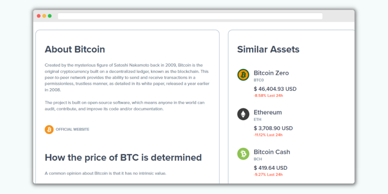The width and height of the screenshot is (388, 194).
Task: Click the Similar Assets heading
Action: click(x=268, y=49)
